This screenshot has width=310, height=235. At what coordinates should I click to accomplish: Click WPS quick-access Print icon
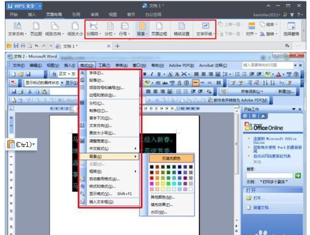(x=23, y=46)
